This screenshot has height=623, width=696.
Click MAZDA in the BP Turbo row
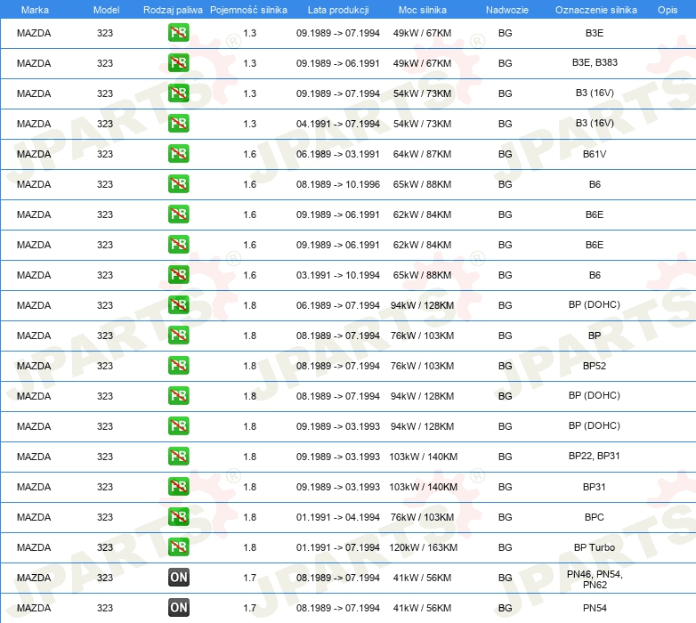pyautogui.click(x=34, y=547)
